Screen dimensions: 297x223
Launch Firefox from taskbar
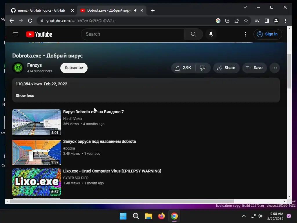162,216
